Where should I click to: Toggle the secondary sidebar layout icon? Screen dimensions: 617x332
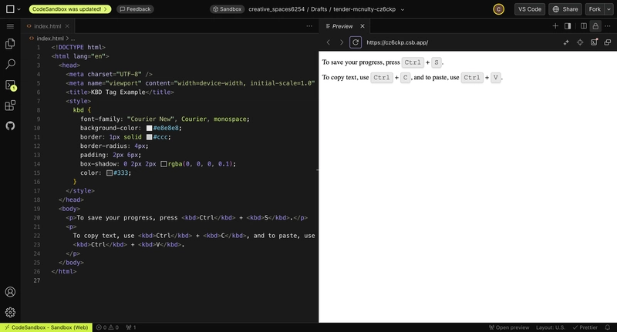[568, 26]
